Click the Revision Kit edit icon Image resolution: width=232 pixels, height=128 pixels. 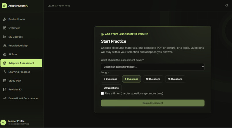[x=5, y=89]
